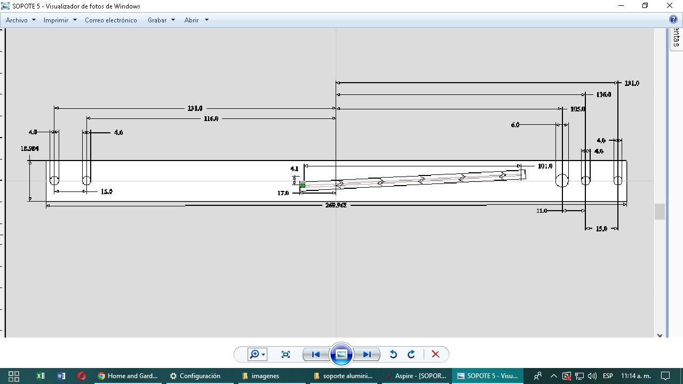This screenshot has height=384, width=683.
Task: Skip to the next photo
Action: click(x=367, y=354)
